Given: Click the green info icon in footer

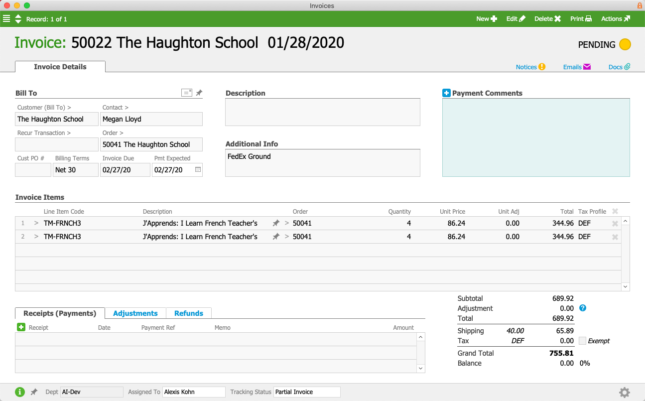Looking at the screenshot, I should [x=20, y=392].
